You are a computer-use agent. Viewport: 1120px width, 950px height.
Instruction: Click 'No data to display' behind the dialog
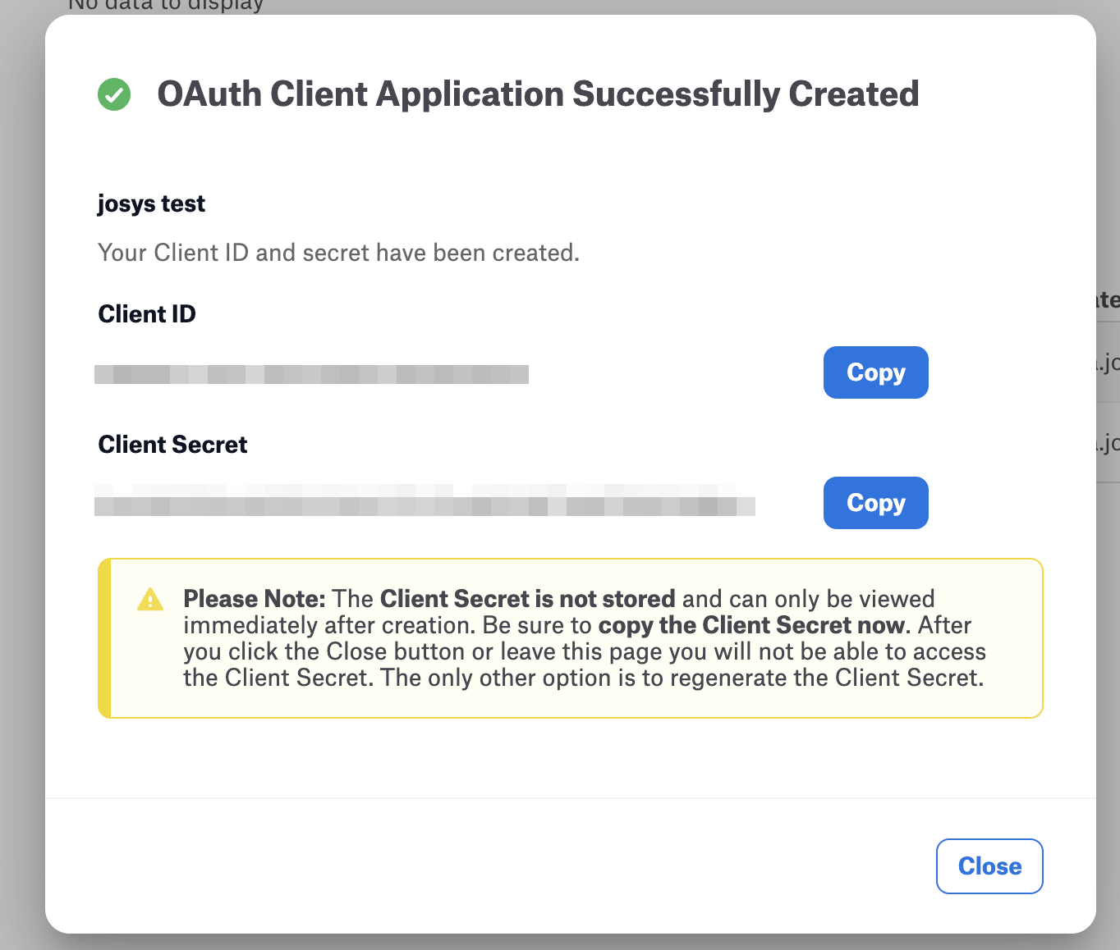point(164,6)
